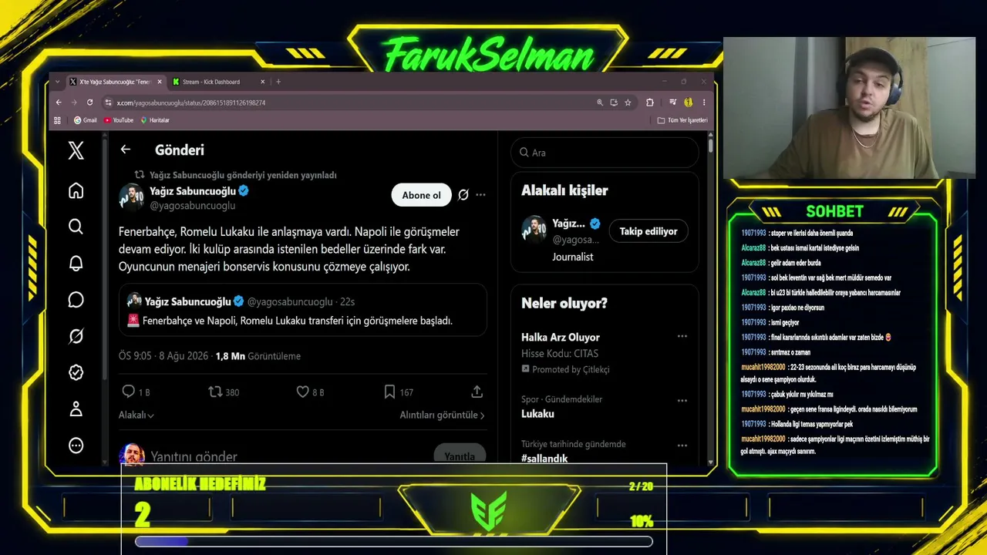
Task: Open the Alakalı kişiler profile avatar
Action: (x=534, y=230)
